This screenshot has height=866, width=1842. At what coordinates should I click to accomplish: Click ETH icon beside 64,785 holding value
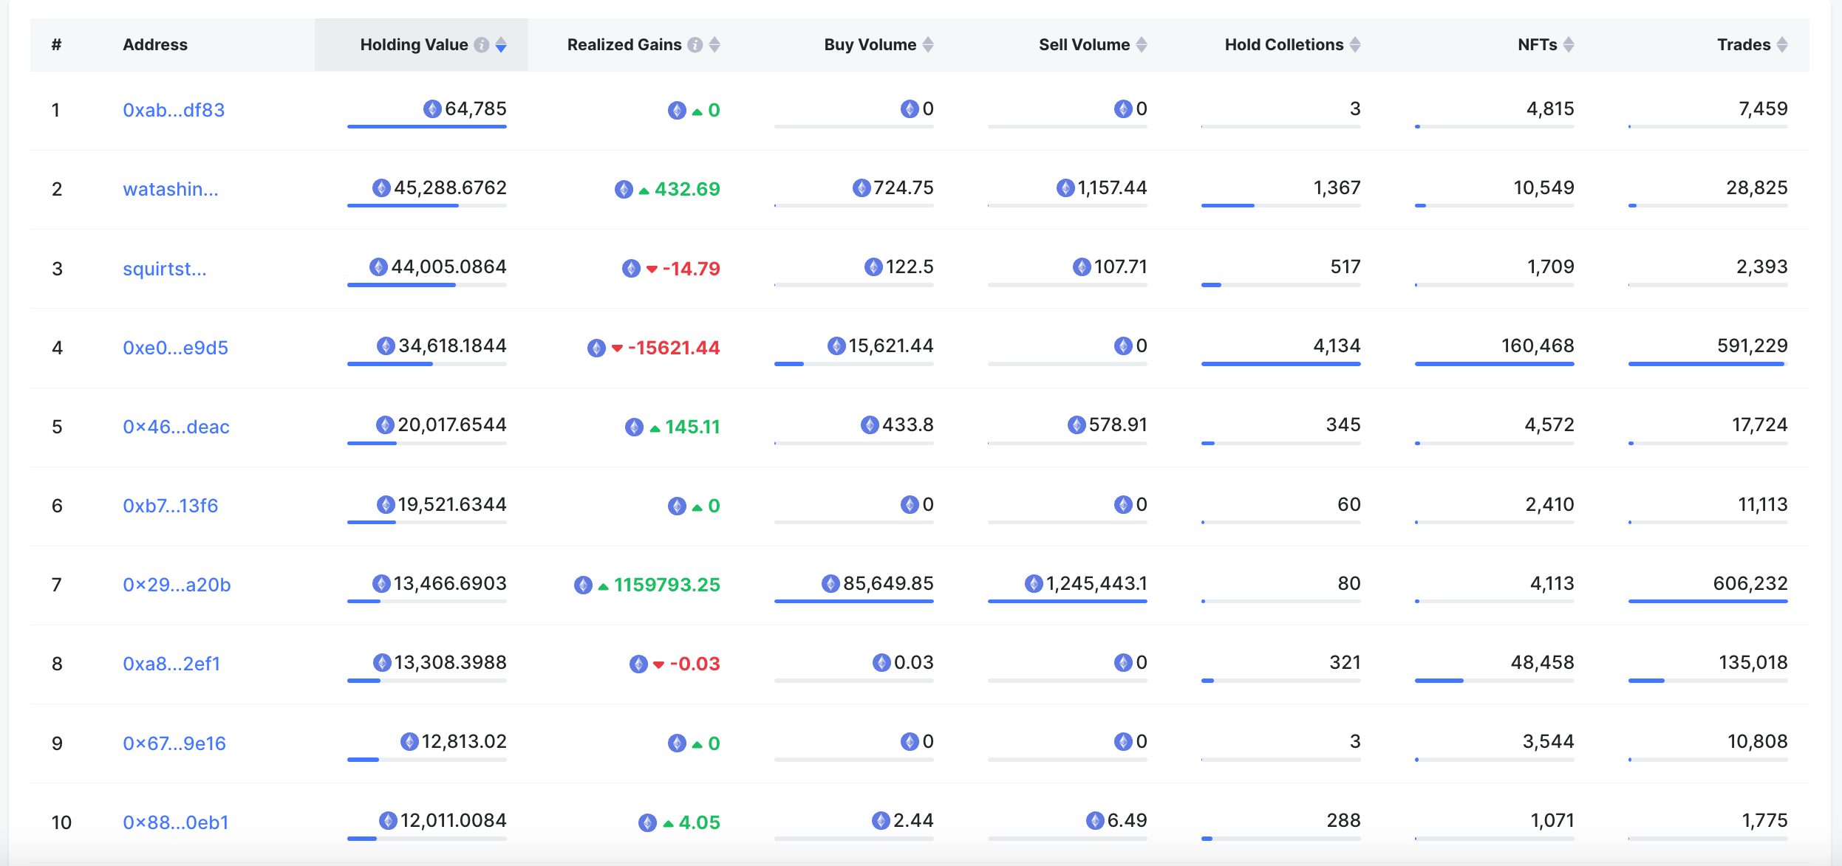coord(432,109)
